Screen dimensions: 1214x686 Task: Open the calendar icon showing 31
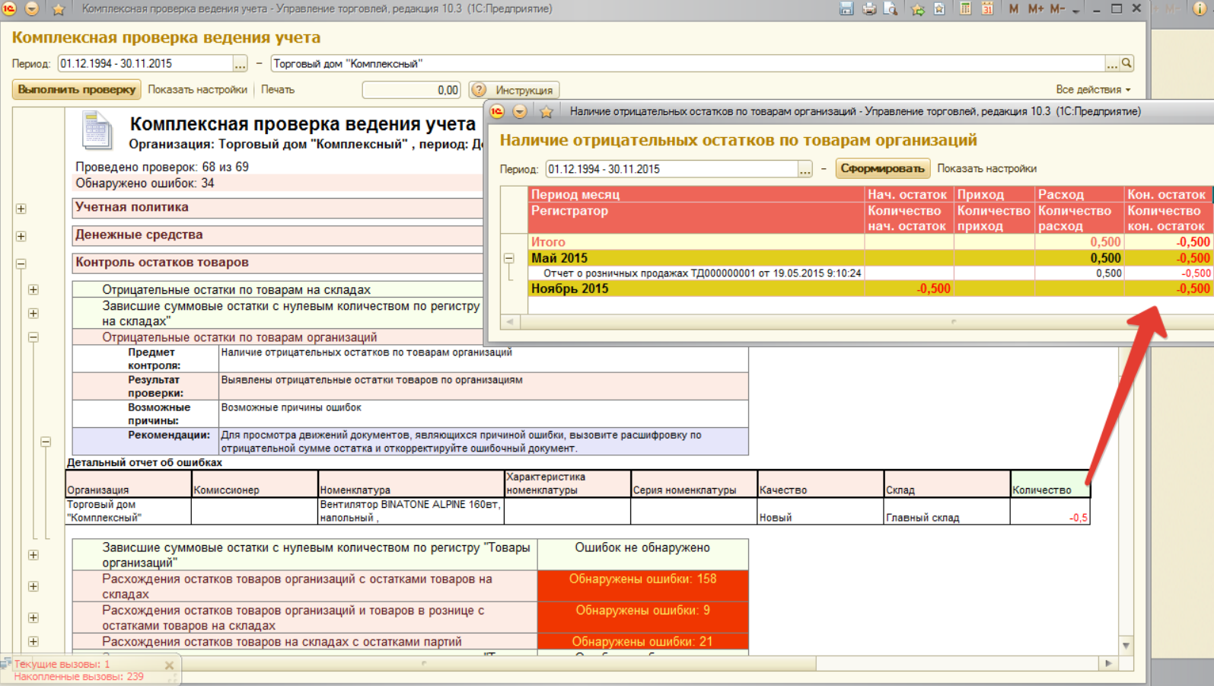(987, 9)
